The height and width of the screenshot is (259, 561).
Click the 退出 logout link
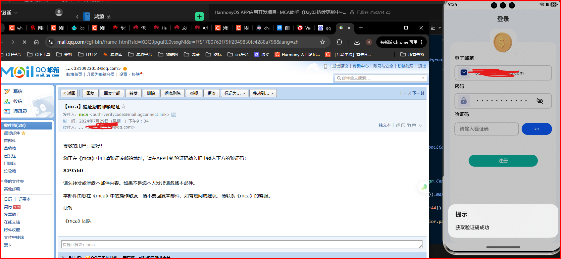pyautogui.click(x=422, y=66)
